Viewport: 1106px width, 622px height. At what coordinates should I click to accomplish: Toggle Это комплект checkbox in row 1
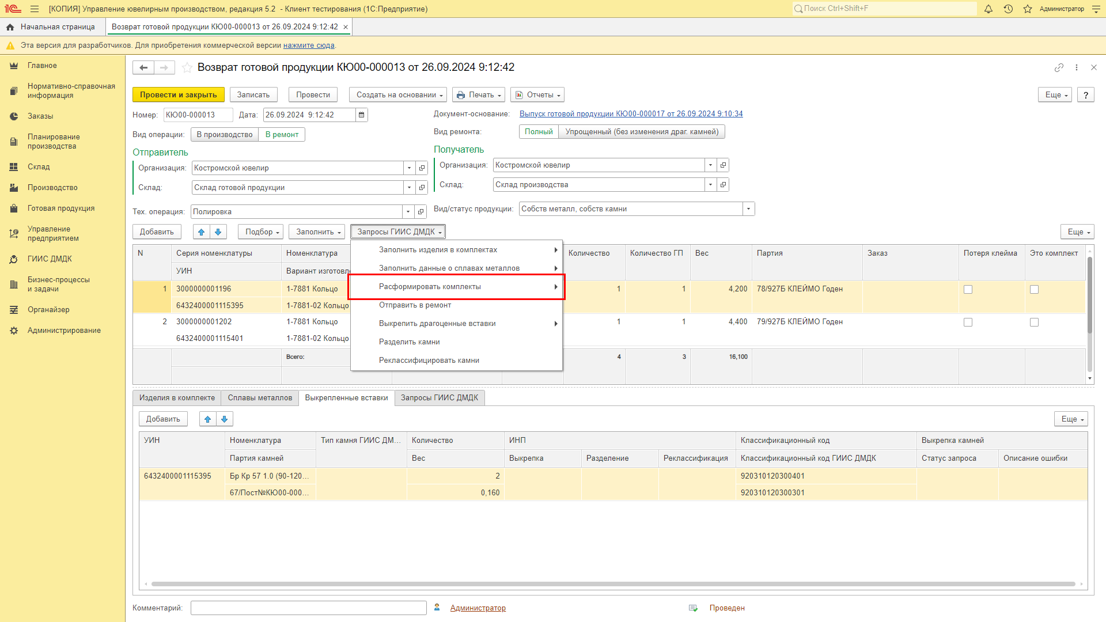(x=1034, y=290)
